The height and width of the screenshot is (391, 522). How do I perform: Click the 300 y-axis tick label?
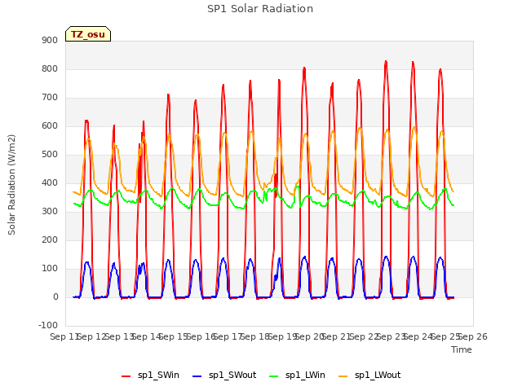[x=50, y=212]
